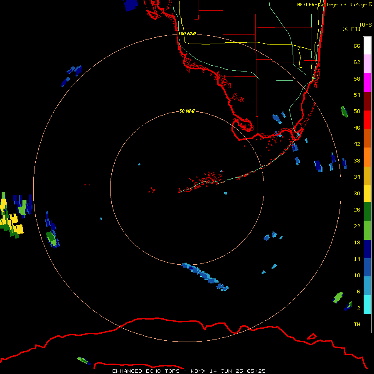
Task: Click the legend scale value "66"
Action: click(357, 46)
